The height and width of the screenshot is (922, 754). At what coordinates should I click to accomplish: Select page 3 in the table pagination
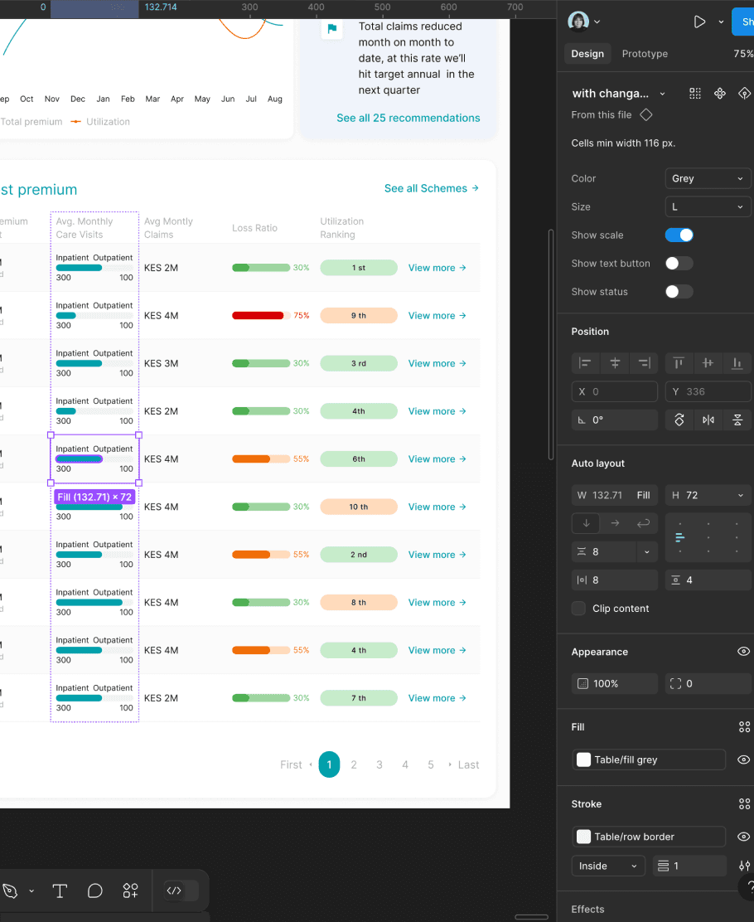(379, 764)
